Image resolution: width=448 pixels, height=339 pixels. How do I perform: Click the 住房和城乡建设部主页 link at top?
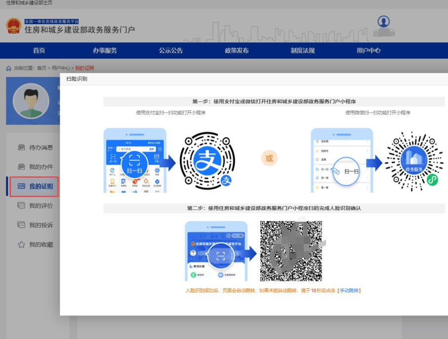[29, 3]
